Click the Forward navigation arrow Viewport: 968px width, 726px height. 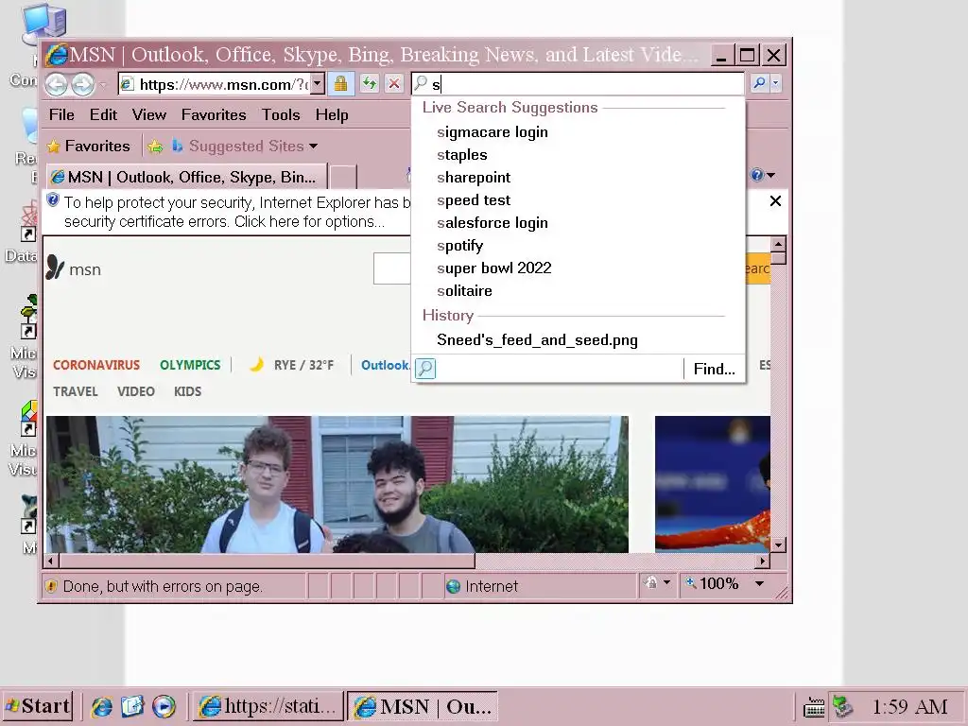click(83, 84)
